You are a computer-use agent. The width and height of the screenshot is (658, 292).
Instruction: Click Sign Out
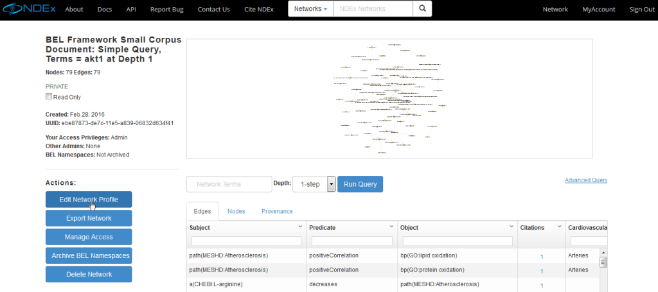642,9
